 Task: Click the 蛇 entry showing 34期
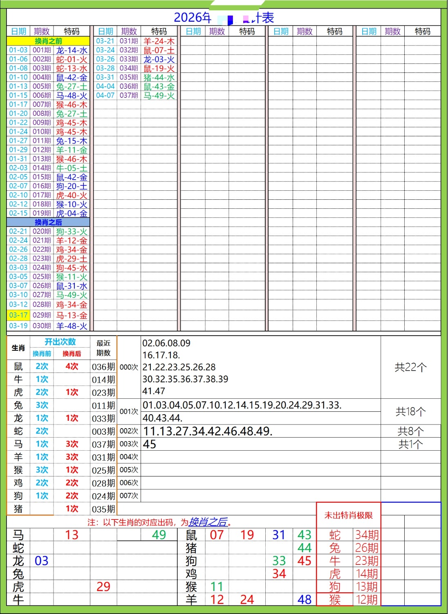pos(335,535)
